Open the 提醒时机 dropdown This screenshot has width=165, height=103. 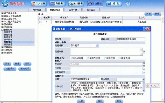[x=97, y=46]
